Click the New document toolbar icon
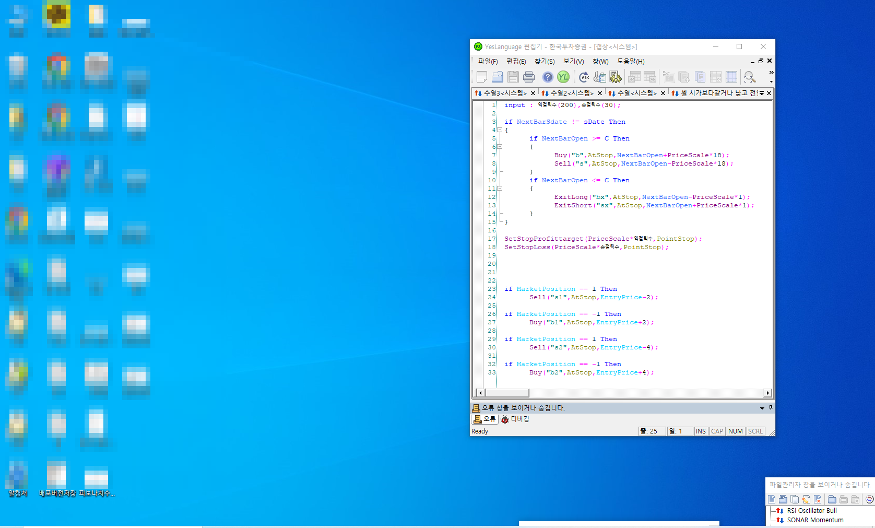This screenshot has width=875, height=528. pyautogui.click(x=482, y=77)
